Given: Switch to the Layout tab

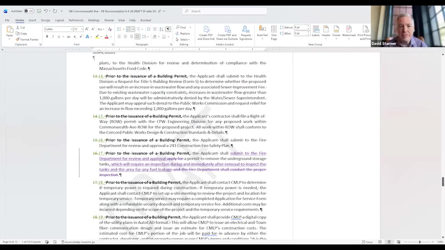Looking at the screenshot, I should (x=59, y=20).
